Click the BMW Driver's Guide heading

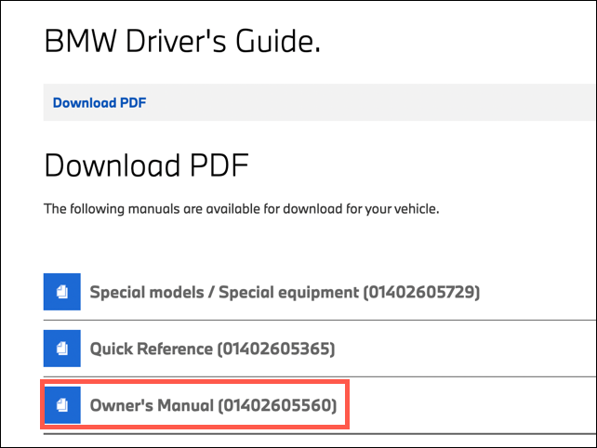click(x=182, y=40)
